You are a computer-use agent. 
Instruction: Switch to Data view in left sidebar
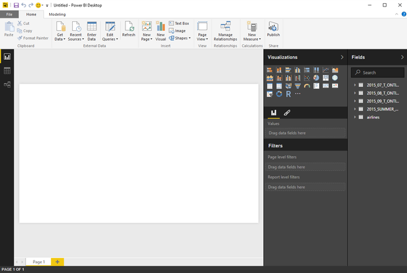click(7, 70)
